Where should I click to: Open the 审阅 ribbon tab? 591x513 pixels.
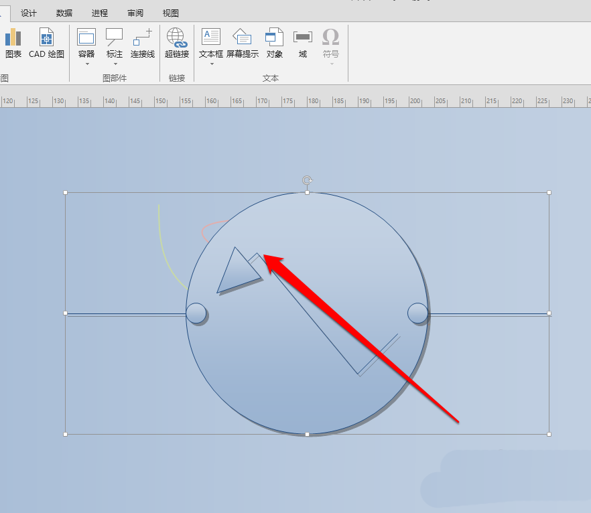pos(135,13)
